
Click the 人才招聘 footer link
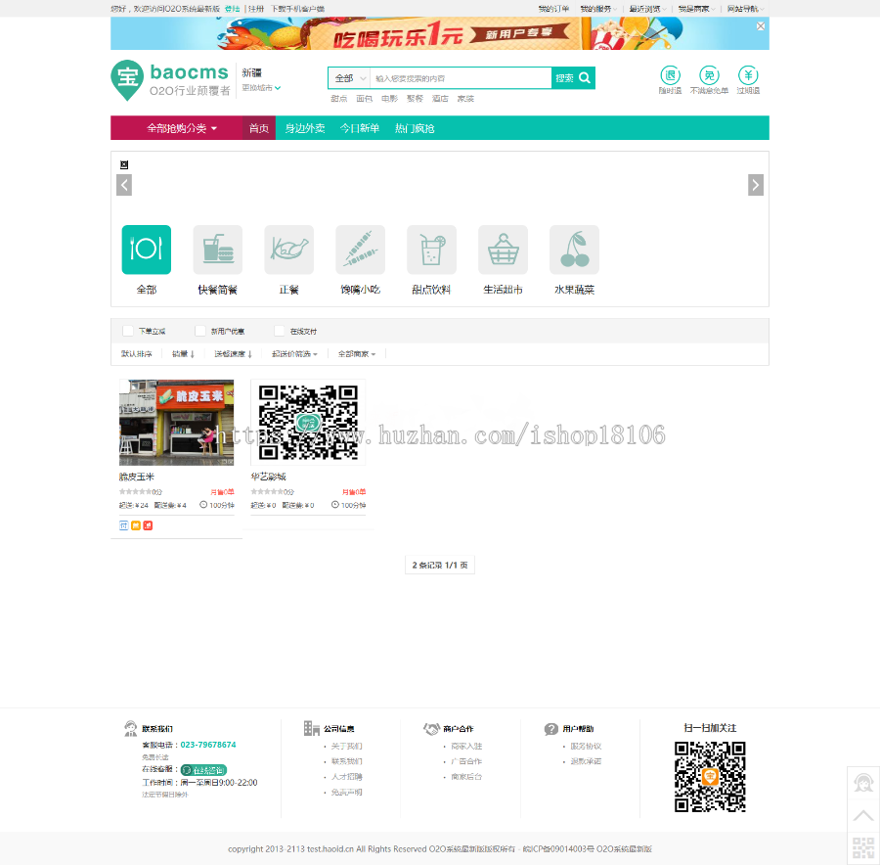346,776
